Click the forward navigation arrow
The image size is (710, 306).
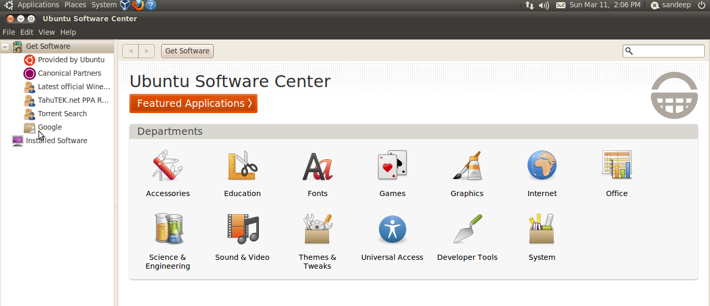pos(147,51)
